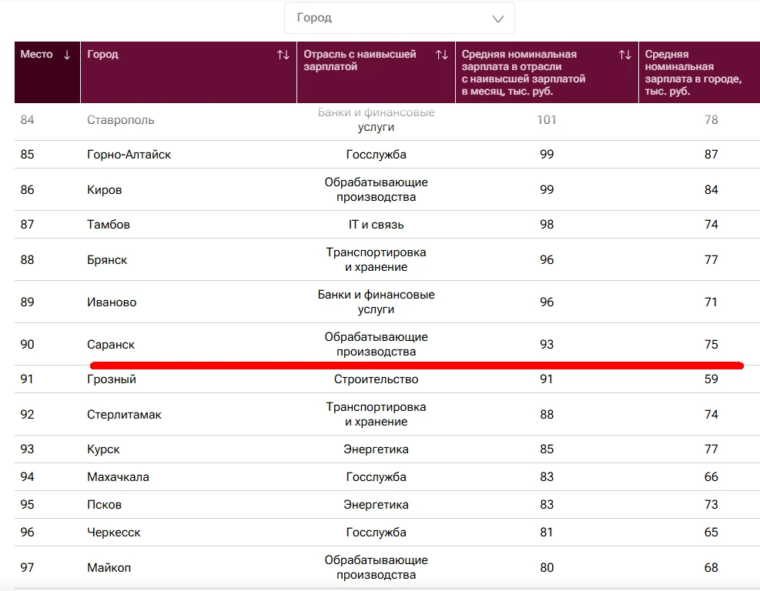Select the Иваново table row
The height and width of the screenshot is (591, 760).
click(x=387, y=302)
